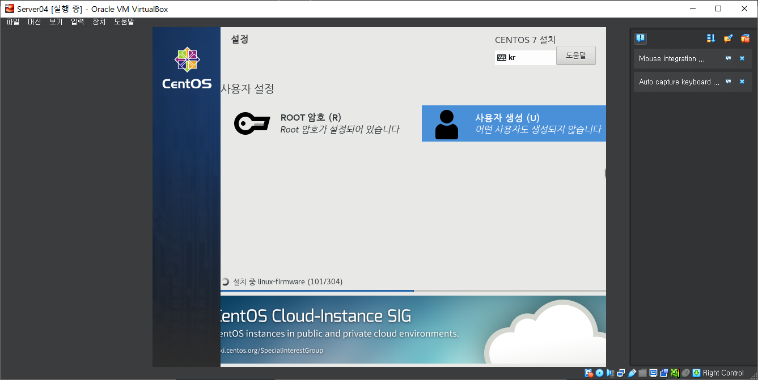758x380 pixels.
Task: Dismiss the Auto capture keyboard notification
Action: pyautogui.click(x=742, y=82)
